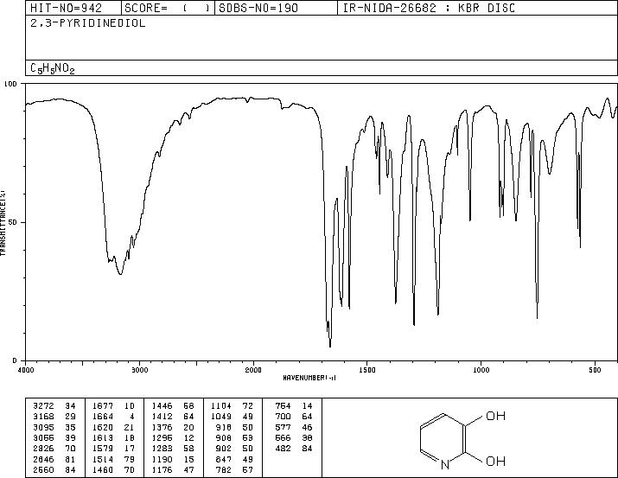Click the transmittance value 72 beside 1104

click(248, 406)
